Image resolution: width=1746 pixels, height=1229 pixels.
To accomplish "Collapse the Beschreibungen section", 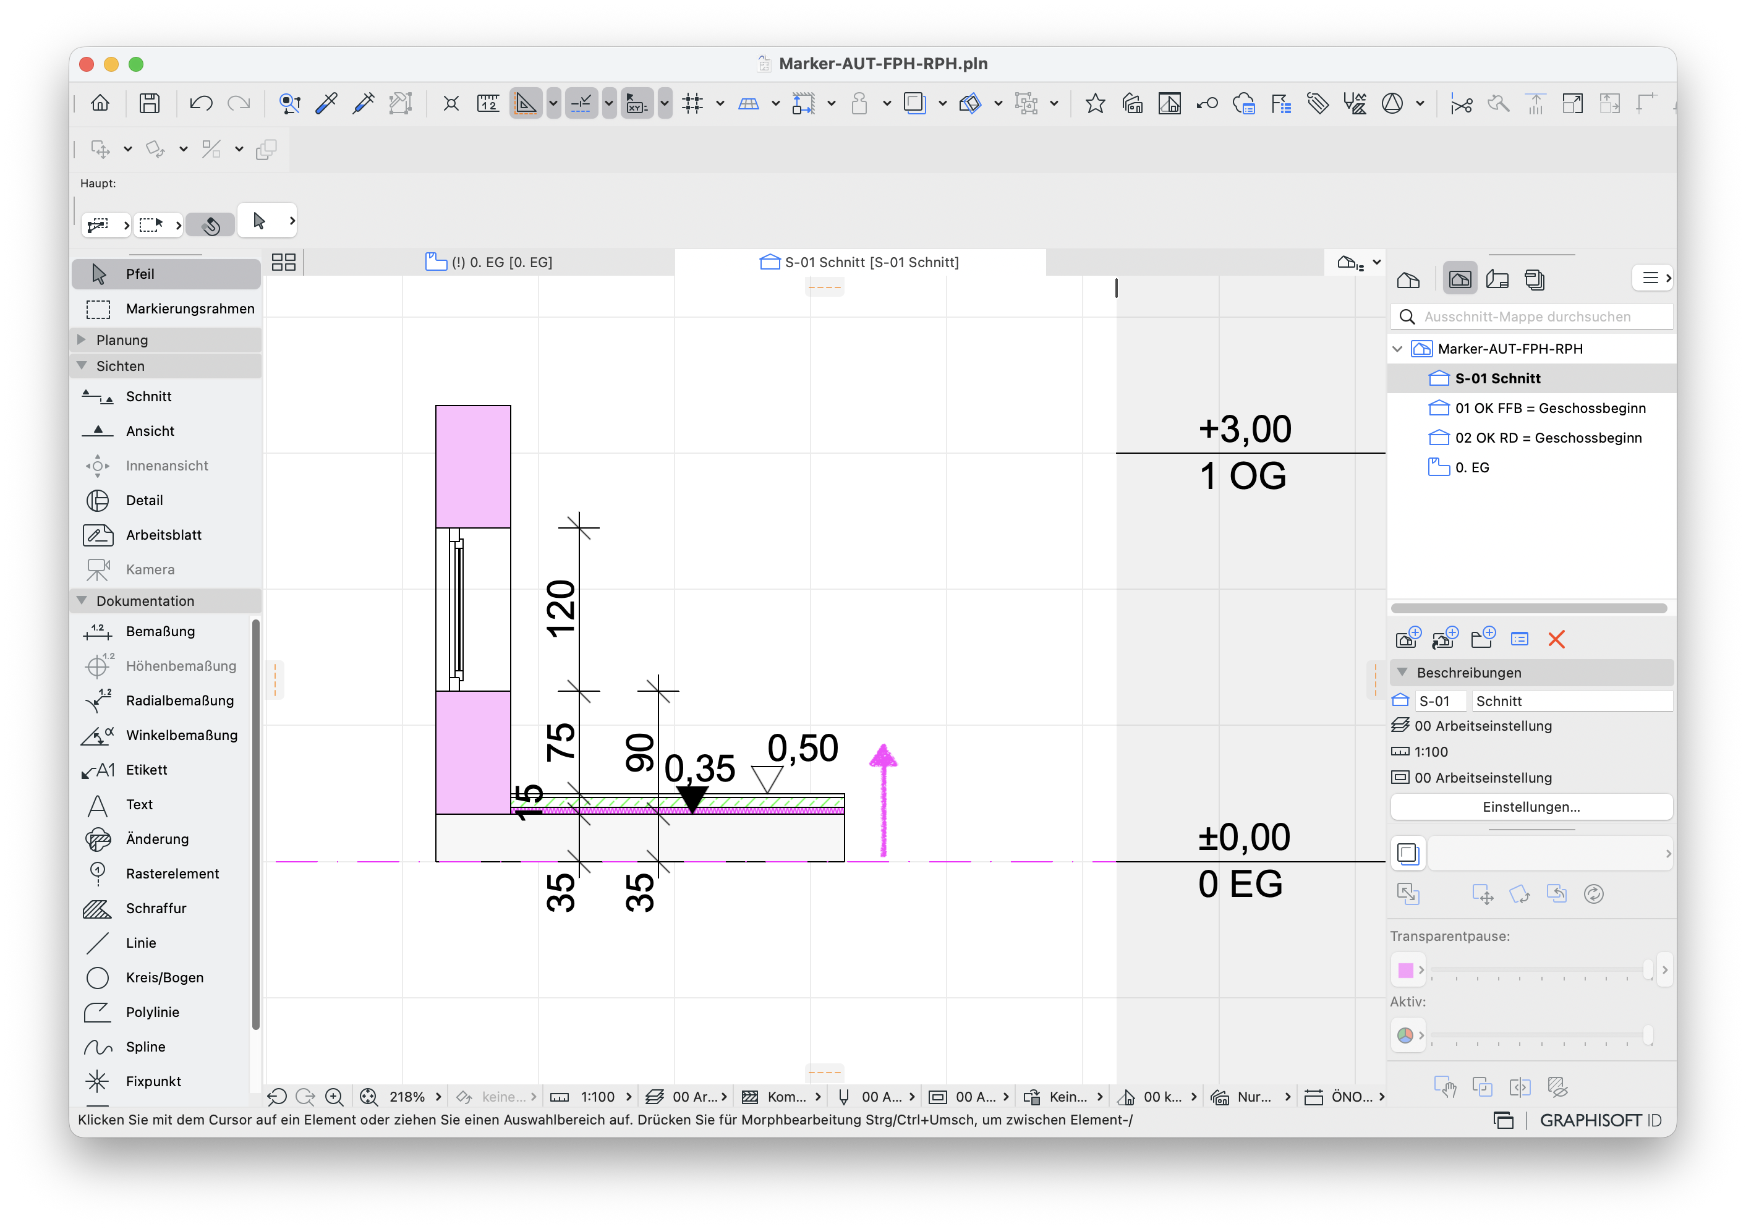I will pyautogui.click(x=1403, y=672).
